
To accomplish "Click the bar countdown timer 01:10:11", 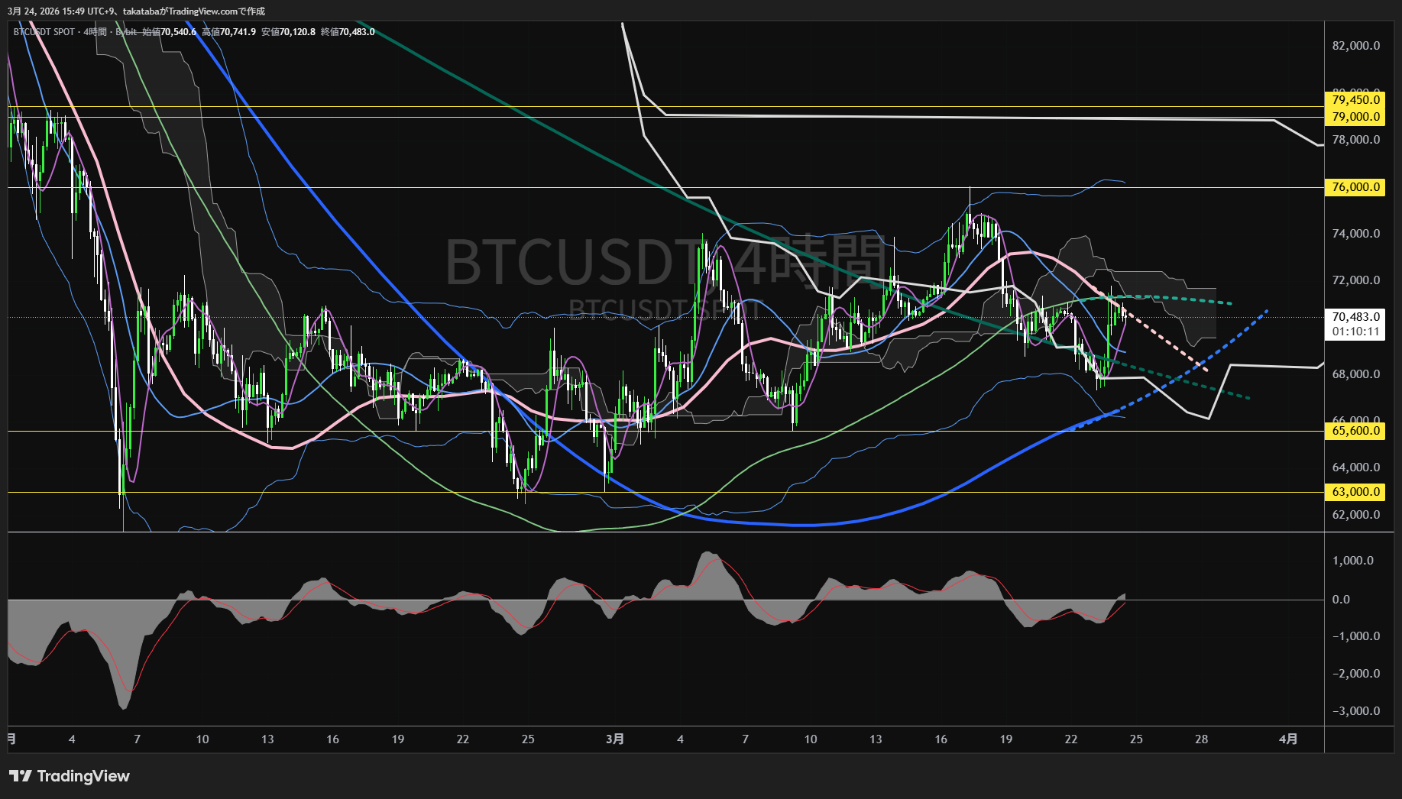I will 1355,332.
